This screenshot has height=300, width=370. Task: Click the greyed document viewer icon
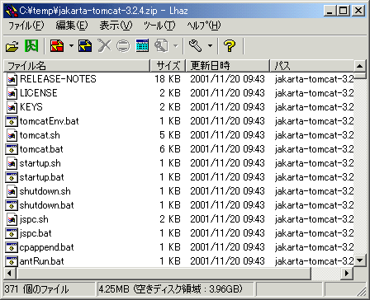[162, 46]
